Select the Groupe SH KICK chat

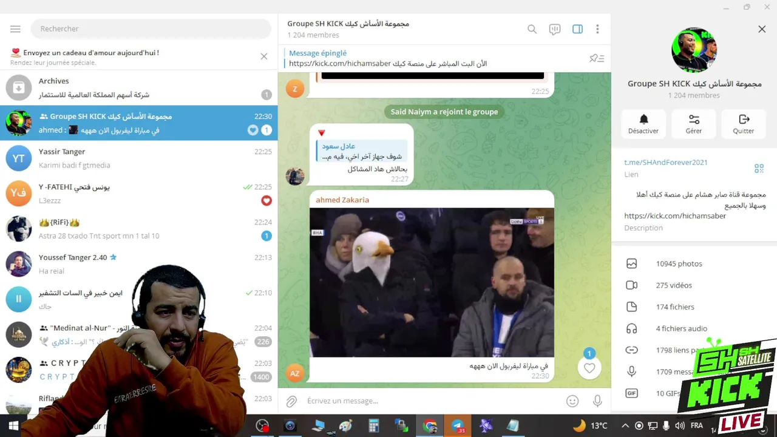[x=138, y=123]
